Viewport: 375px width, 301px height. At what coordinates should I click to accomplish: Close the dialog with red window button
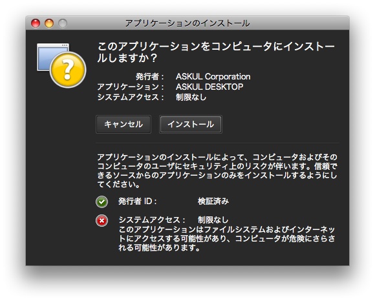(36, 23)
